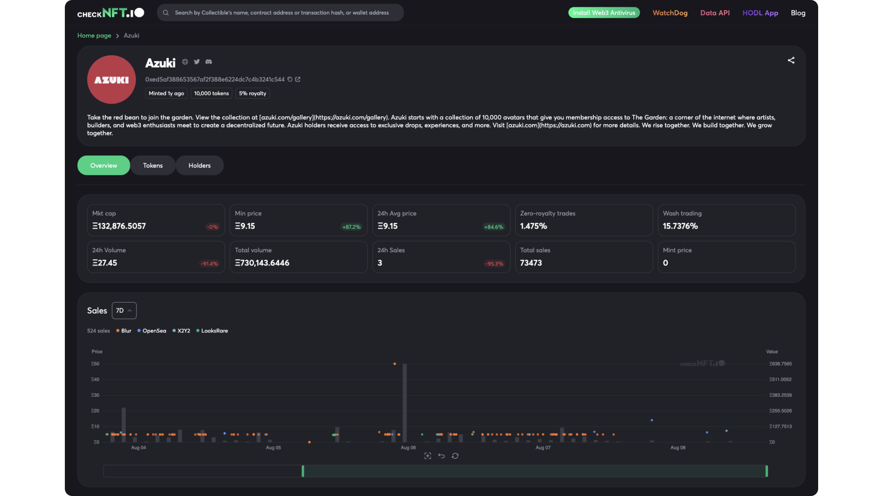
Task: Click the 24h Sales -95.3% change badge
Action: point(494,264)
